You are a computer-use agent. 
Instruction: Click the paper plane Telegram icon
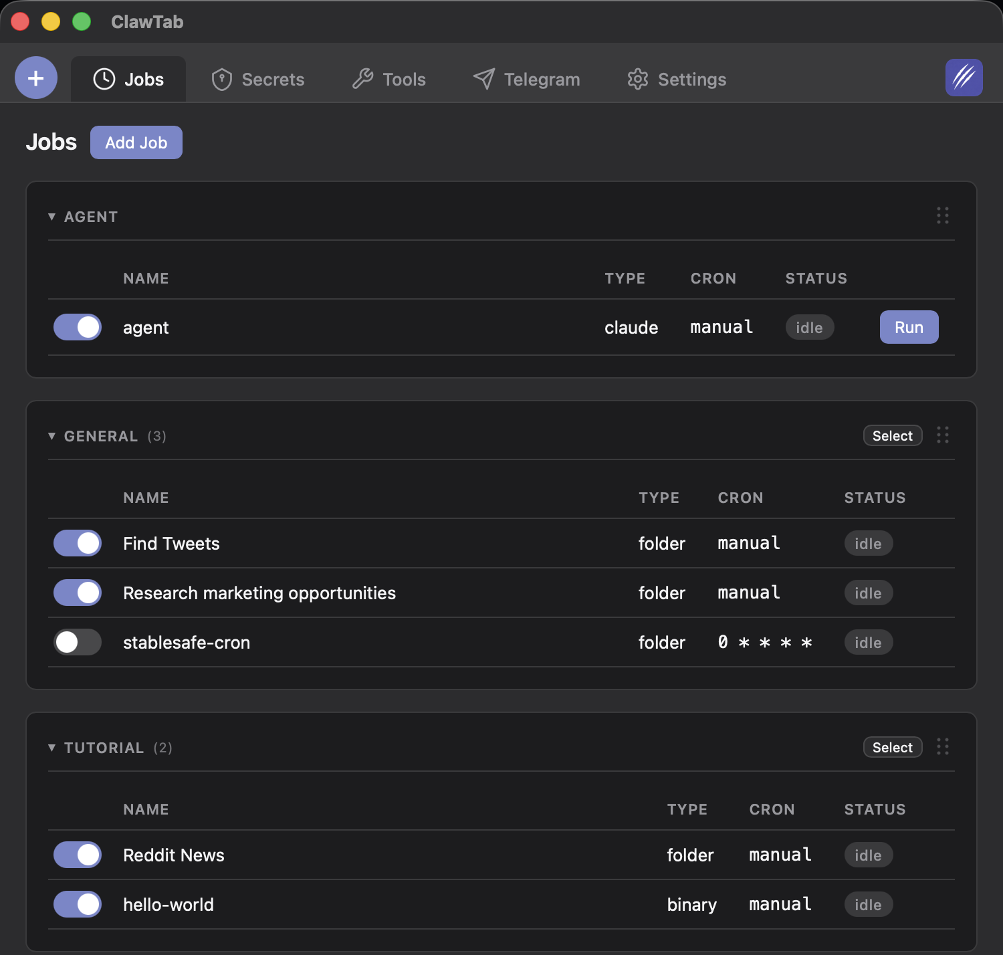point(483,79)
